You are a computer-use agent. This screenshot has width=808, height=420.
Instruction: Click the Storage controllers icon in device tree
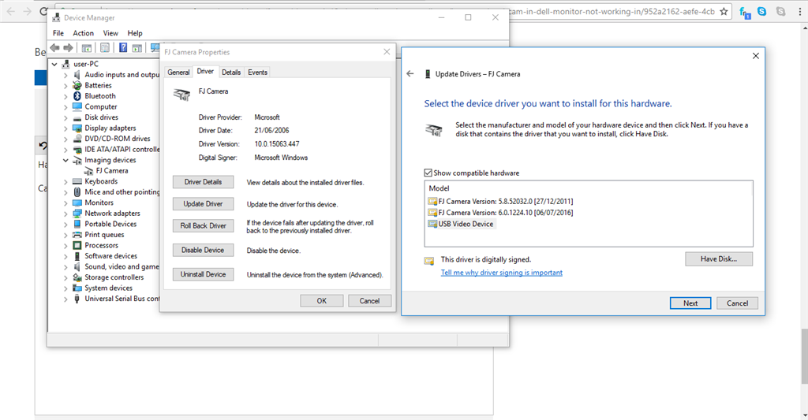pos(77,277)
